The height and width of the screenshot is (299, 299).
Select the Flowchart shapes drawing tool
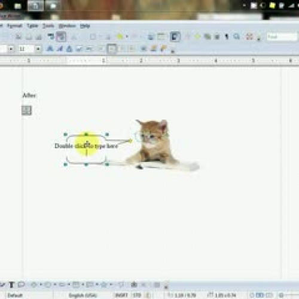tap(76, 285)
